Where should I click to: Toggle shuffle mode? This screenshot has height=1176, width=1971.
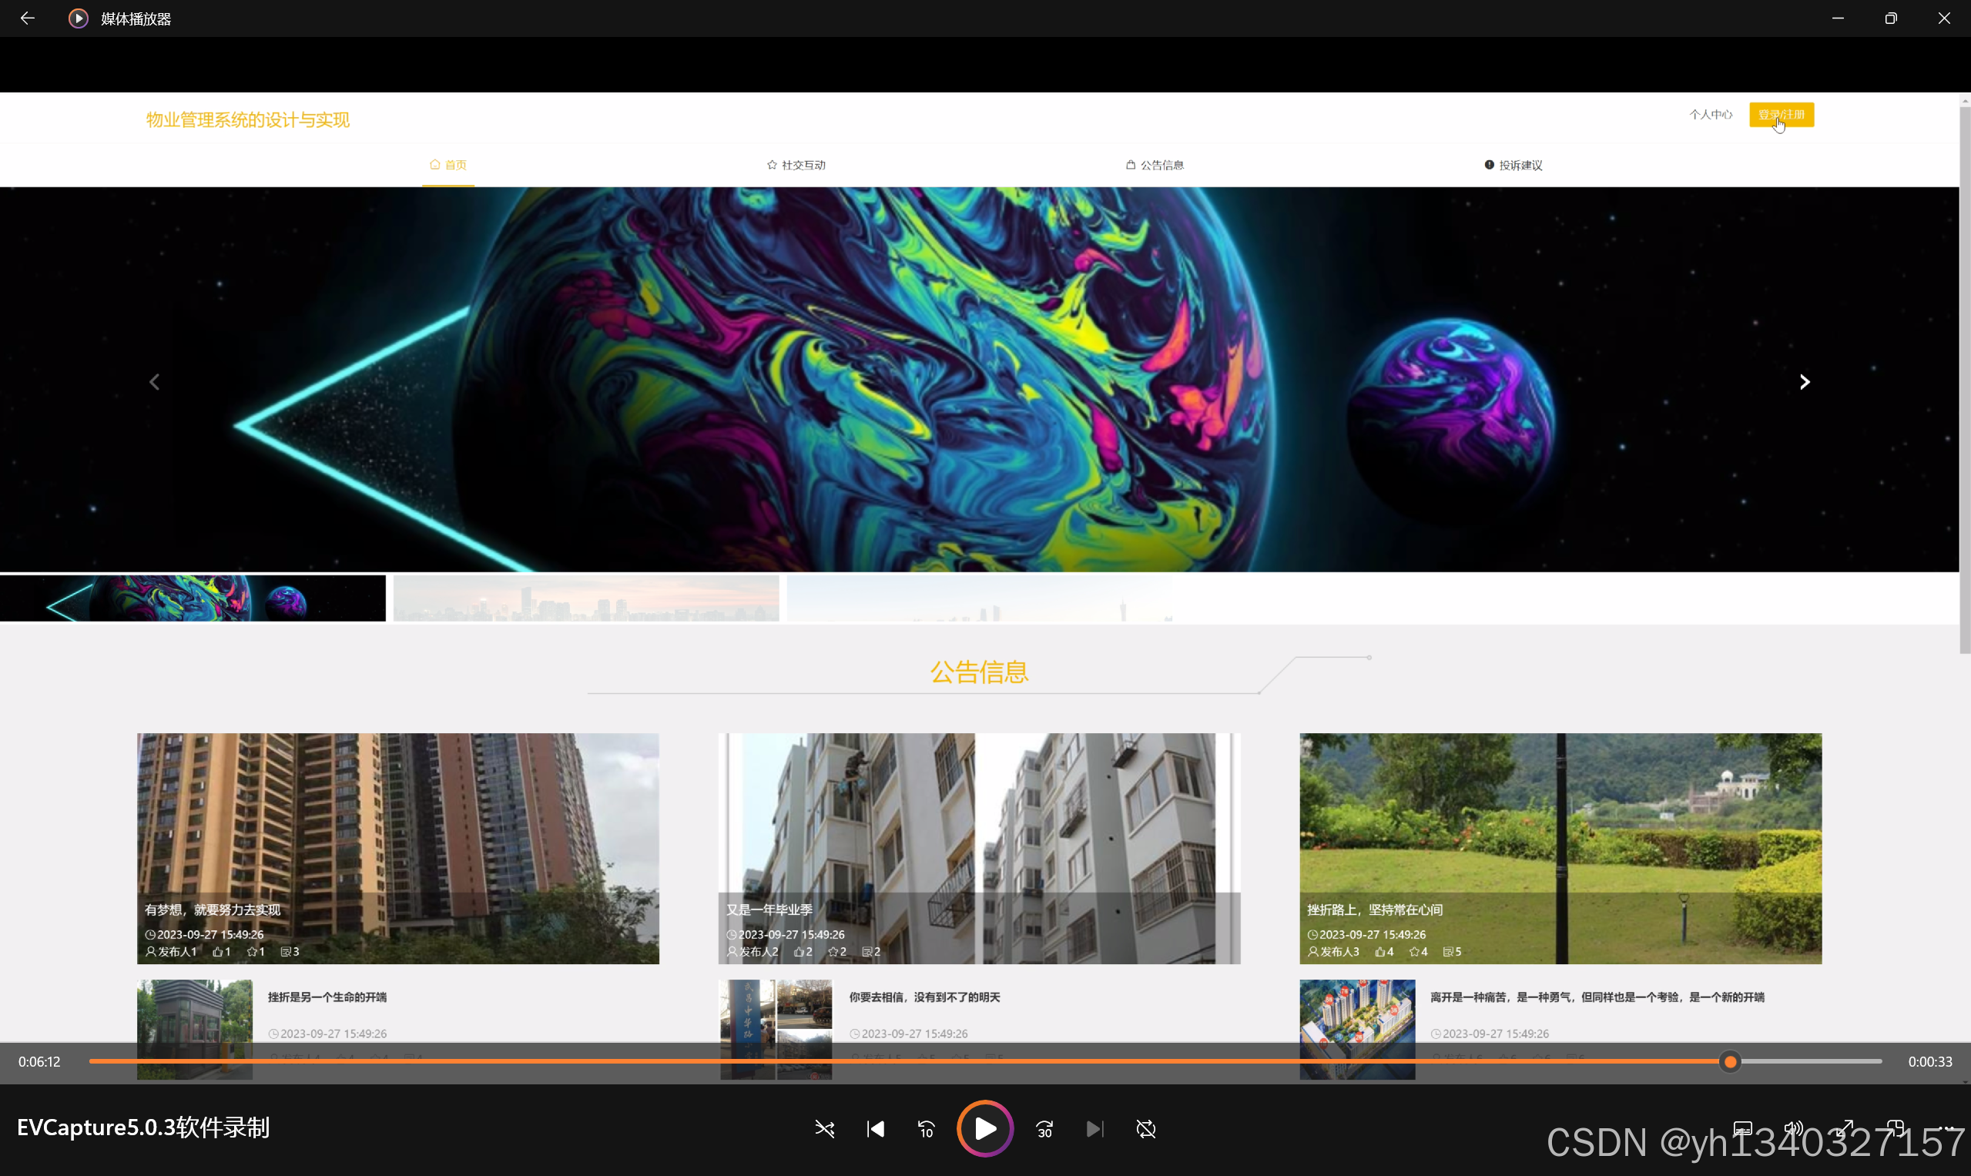tap(824, 1128)
